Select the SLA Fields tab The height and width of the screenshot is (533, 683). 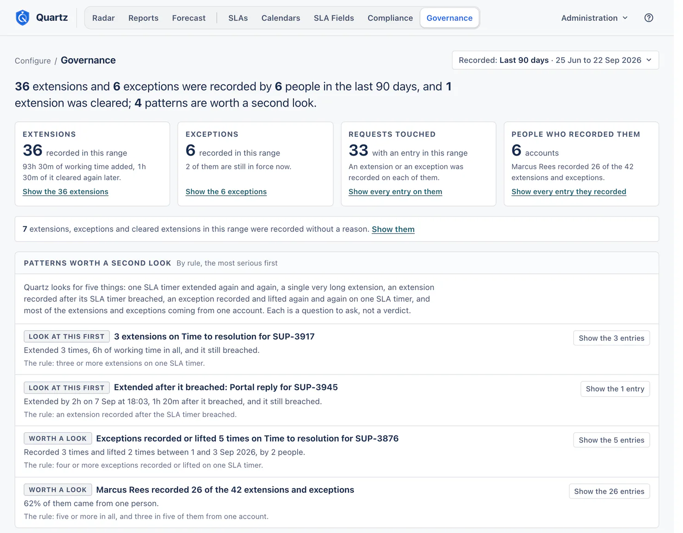tap(334, 18)
